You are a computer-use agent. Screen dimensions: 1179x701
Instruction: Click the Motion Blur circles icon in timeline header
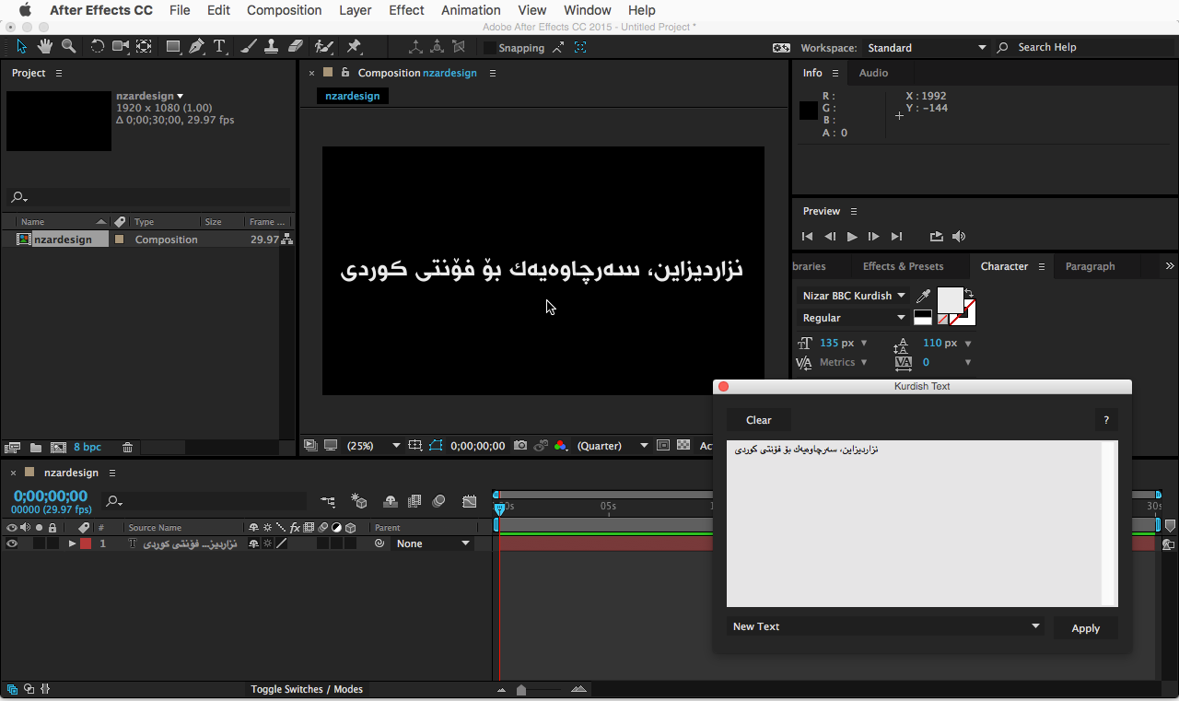click(x=439, y=502)
